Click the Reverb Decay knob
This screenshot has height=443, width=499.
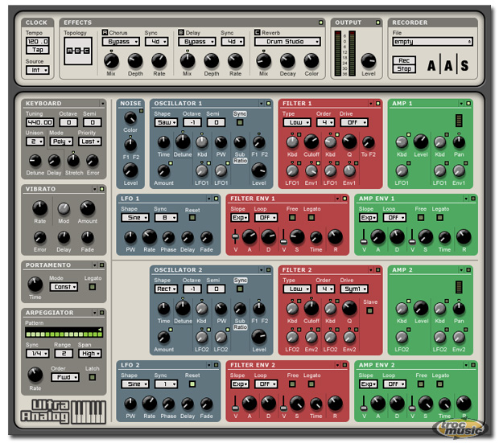pyautogui.click(x=287, y=61)
